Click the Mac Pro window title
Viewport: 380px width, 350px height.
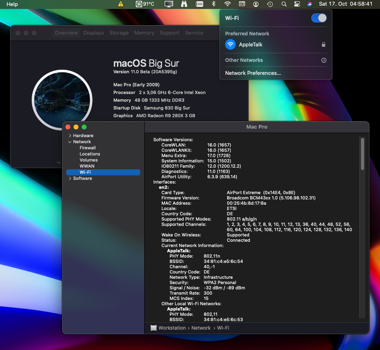pyautogui.click(x=256, y=127)
